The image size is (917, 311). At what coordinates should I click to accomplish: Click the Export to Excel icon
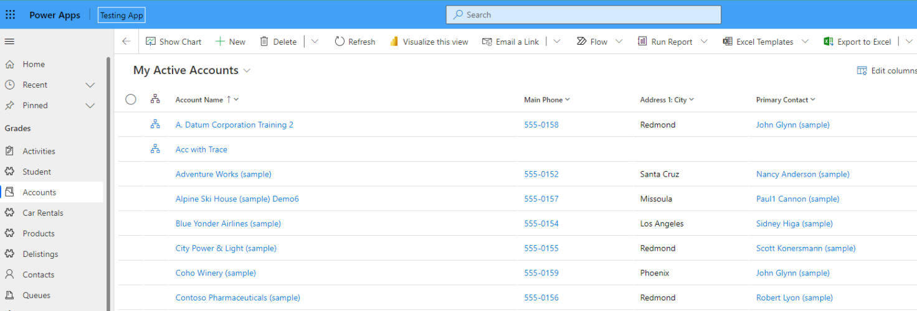click(x=829, y=42)
